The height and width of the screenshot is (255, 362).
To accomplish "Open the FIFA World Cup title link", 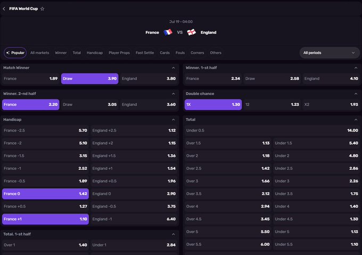I will (23, 9).
